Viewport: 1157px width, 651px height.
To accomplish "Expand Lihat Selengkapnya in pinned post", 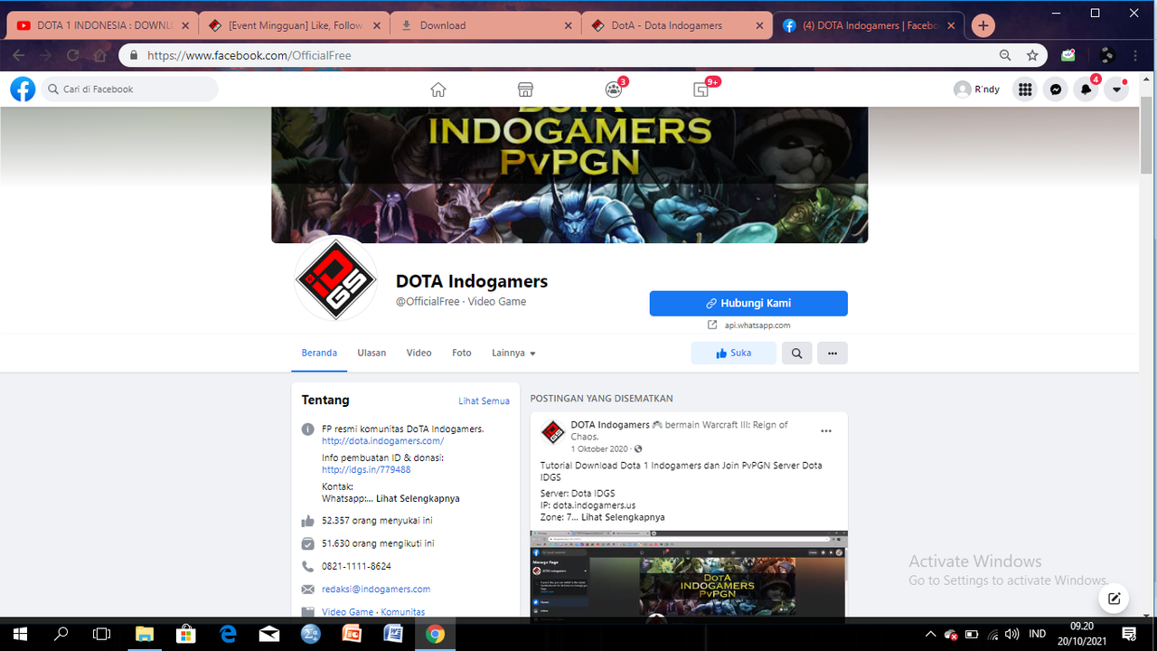I will 623,517.
